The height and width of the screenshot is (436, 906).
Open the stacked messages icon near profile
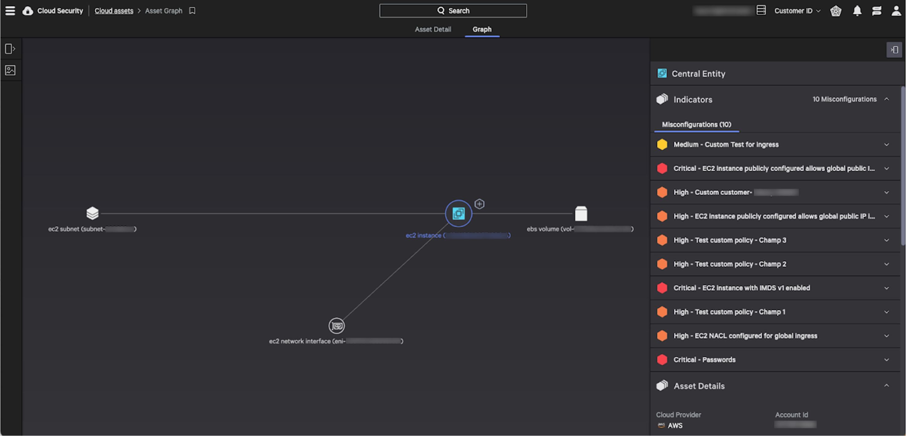click(x=877, y=10)
